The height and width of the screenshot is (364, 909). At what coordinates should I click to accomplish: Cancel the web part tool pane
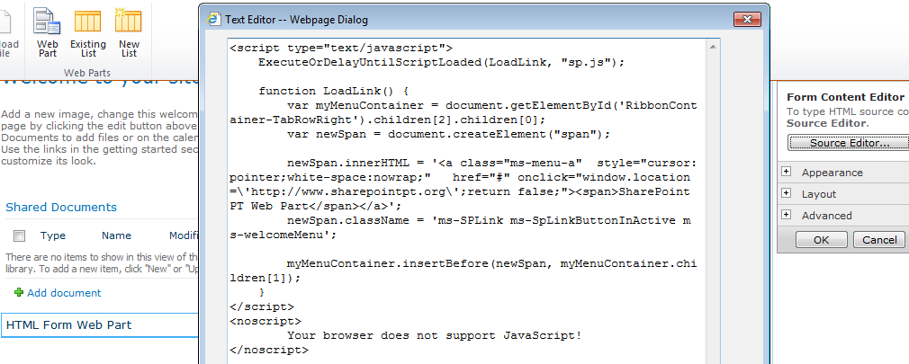click(x=879, y=240)
